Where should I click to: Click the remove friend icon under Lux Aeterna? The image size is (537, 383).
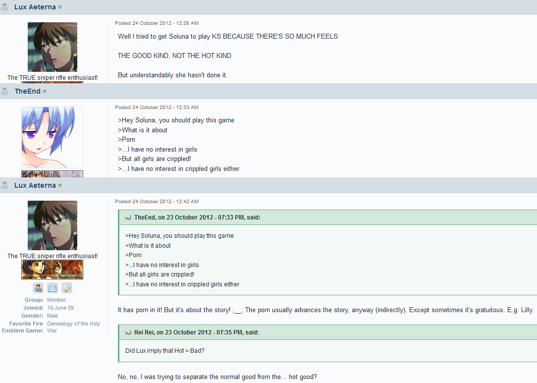pyautogui.click(x=38, y=288)
